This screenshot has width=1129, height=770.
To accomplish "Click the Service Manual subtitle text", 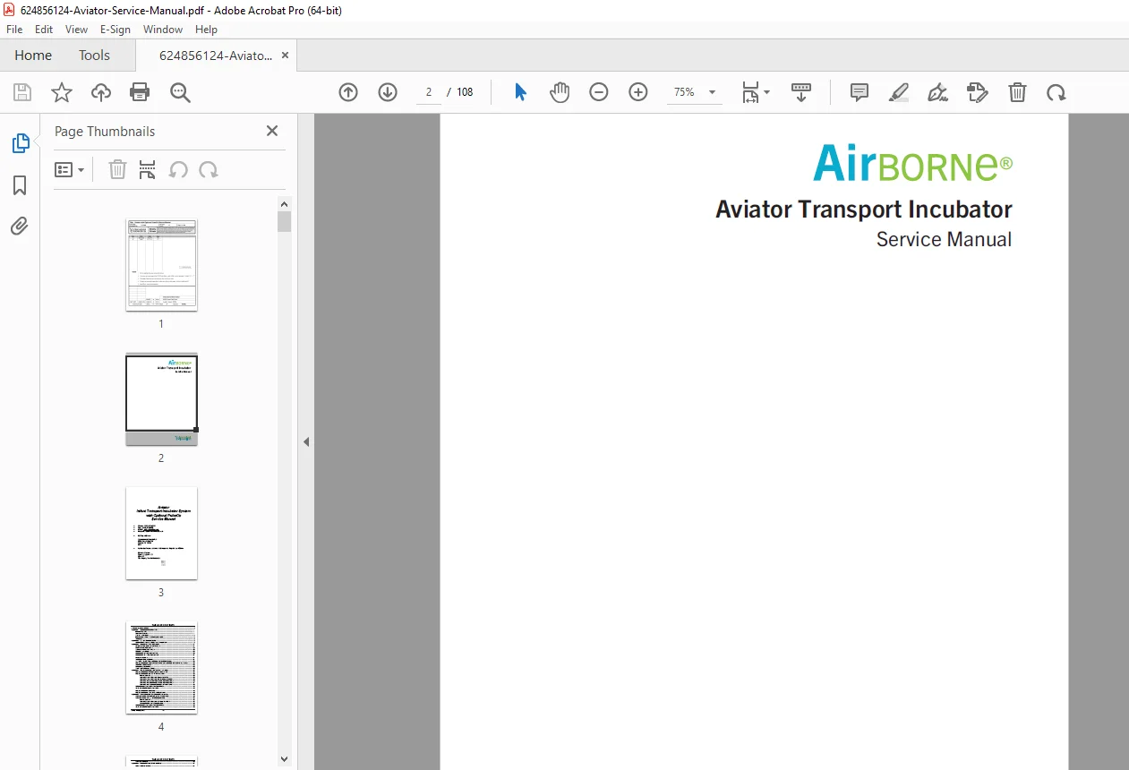I will point(944,239).
